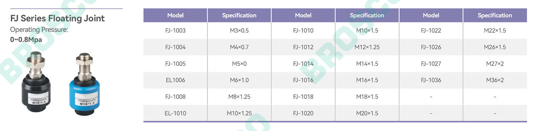Select the M26×1.5 specification value

495,47
